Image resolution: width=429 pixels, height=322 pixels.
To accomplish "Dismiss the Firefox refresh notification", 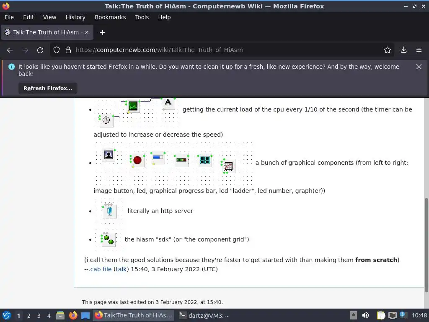I will pos(419,67).
